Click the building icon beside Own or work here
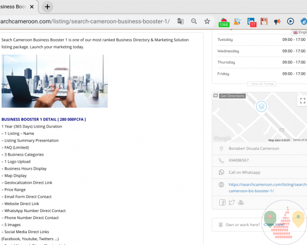 pyautogui.click(x=221, y=225)
